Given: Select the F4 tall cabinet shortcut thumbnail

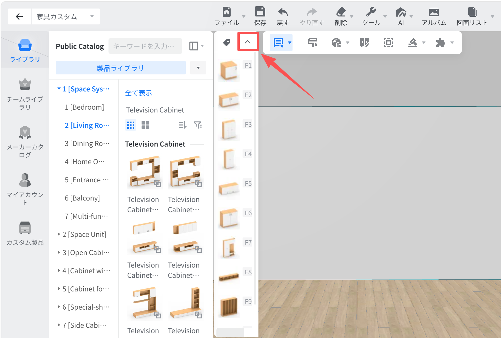Looking at the screenshot, I should pos(229,159).
